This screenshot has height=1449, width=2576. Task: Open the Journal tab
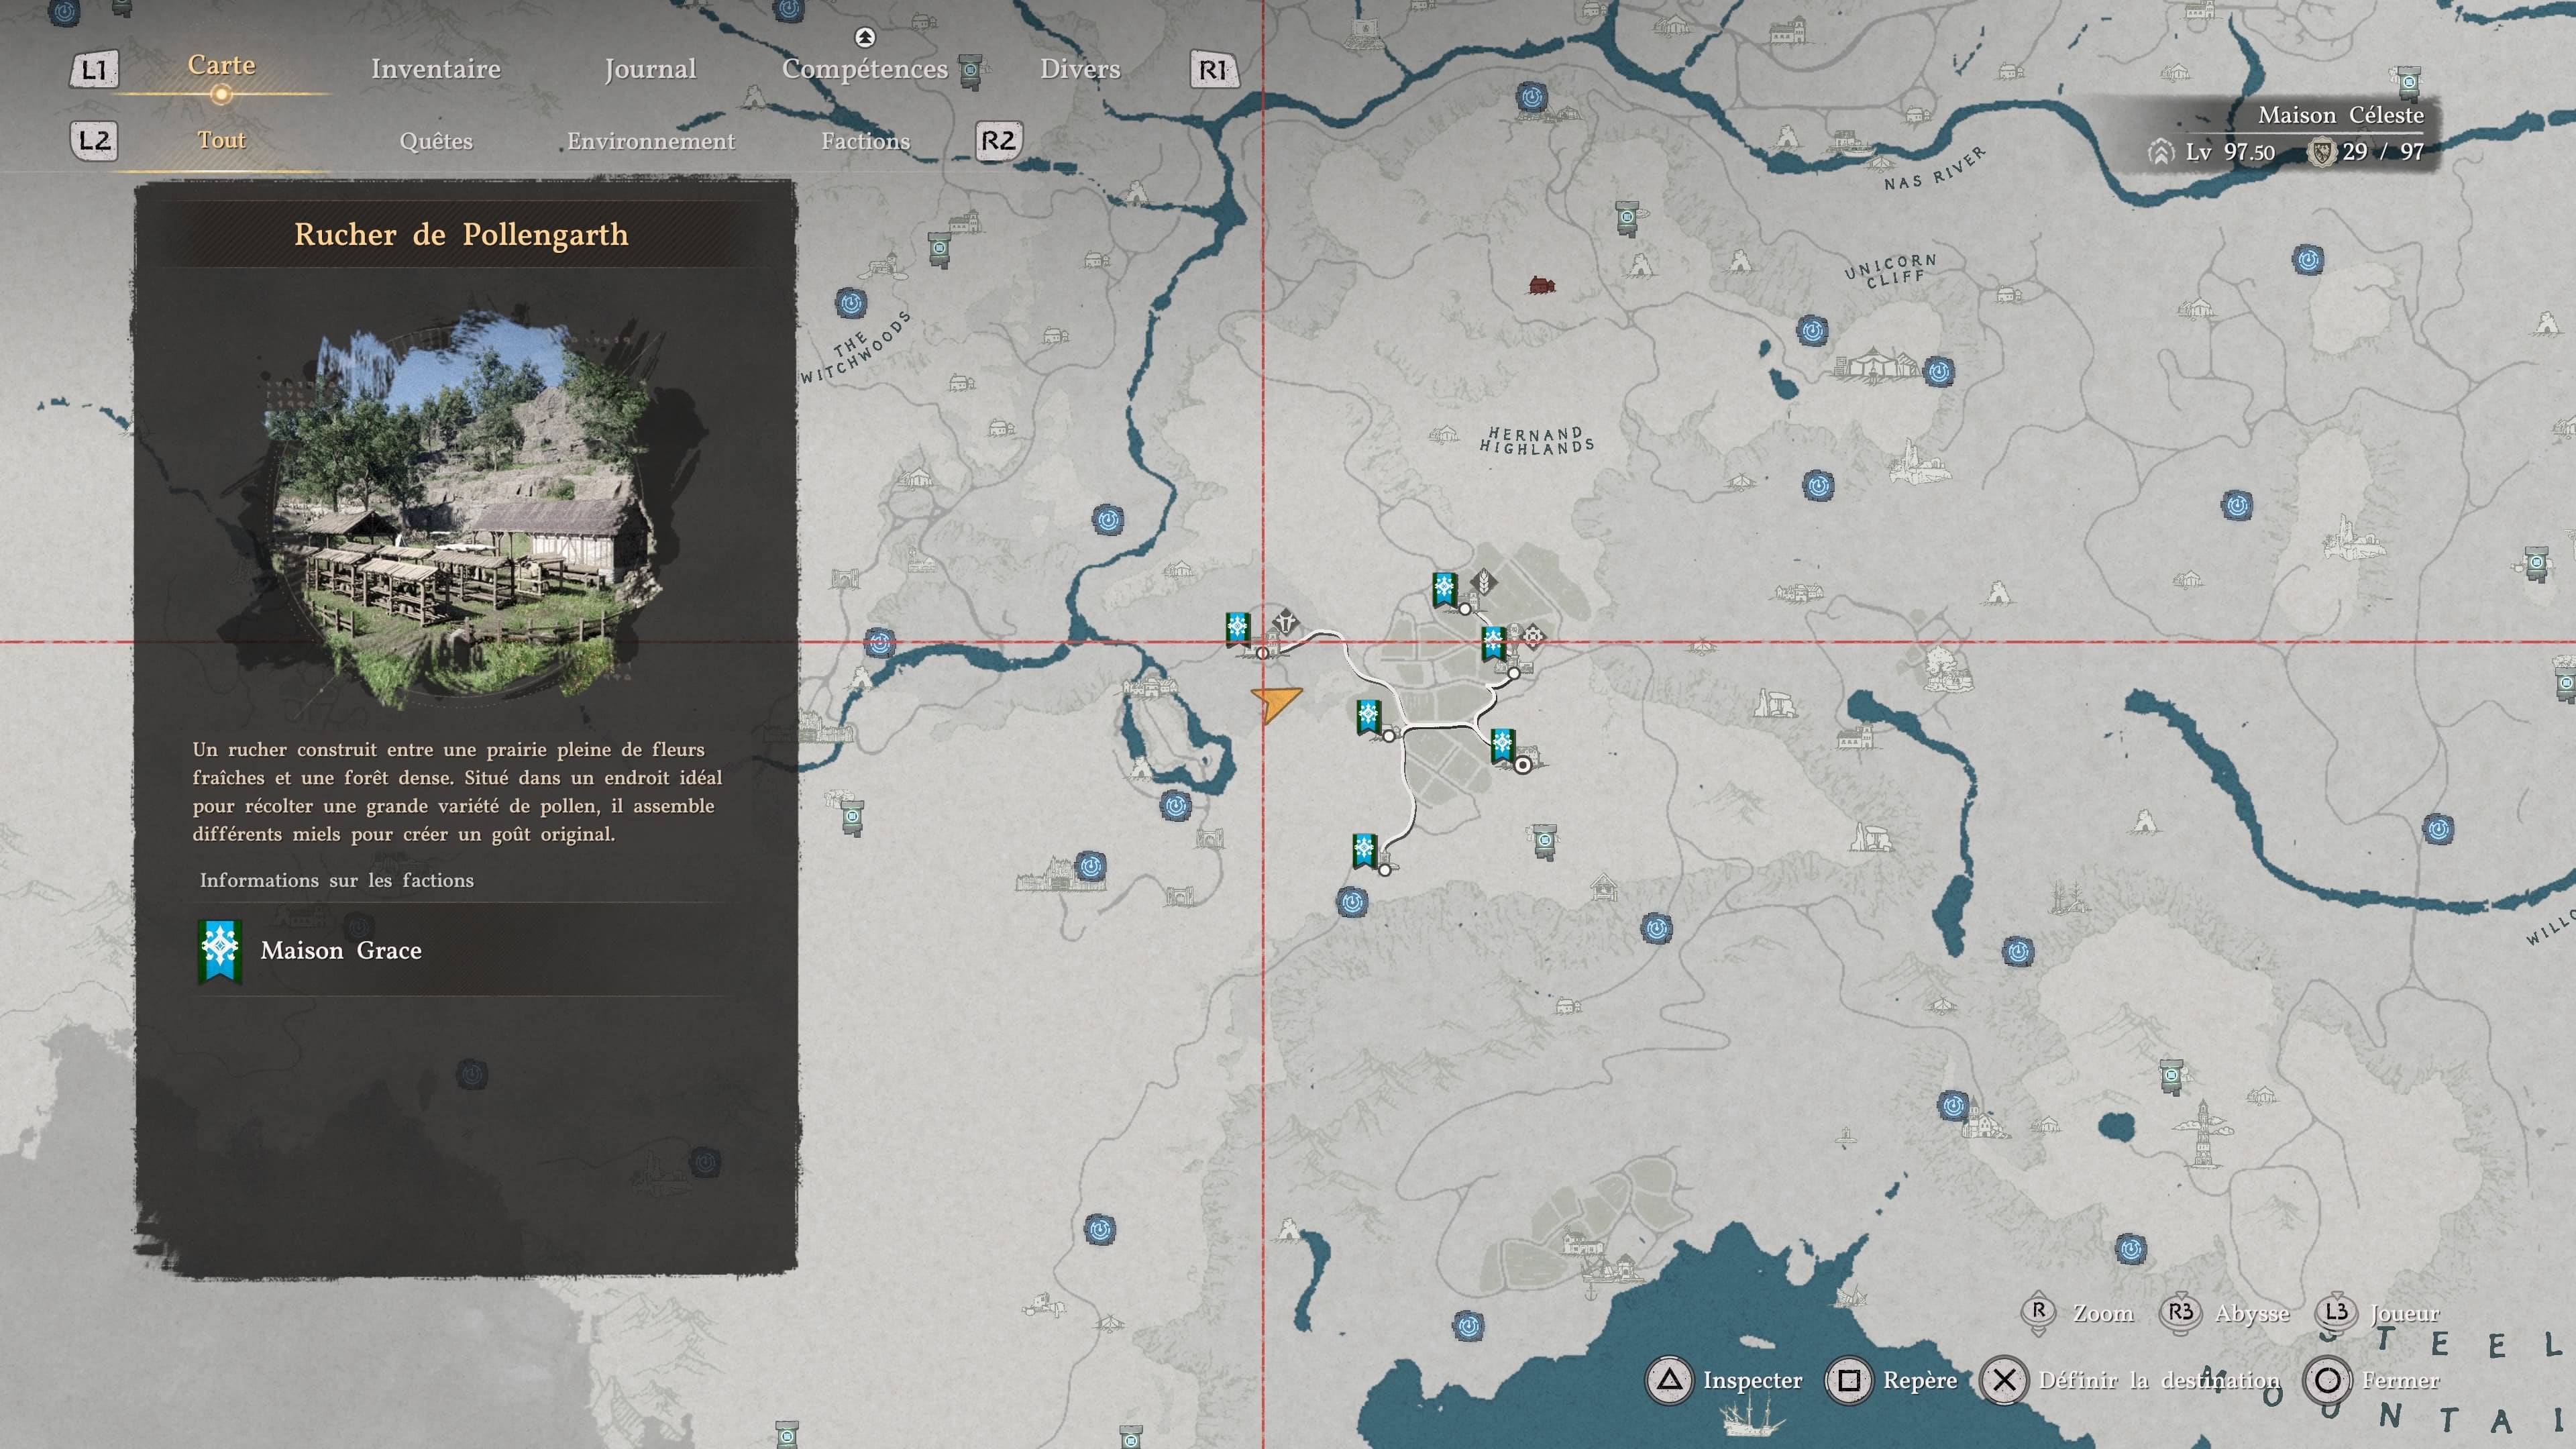(x=650, y=69)
